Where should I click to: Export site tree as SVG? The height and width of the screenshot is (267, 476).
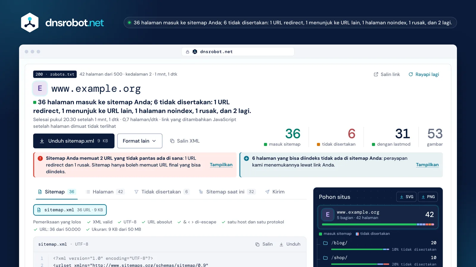point(406,197)
